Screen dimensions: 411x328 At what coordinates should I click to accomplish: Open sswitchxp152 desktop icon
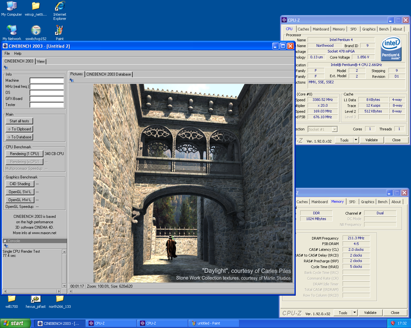point(36,33)
